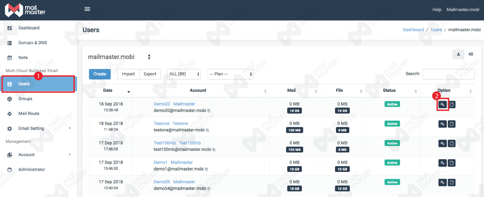The width and height of the screenshot is (484, 197).
Task: Copy the demo1@mailmaster.mobi address icon
Action: point(207,169)
